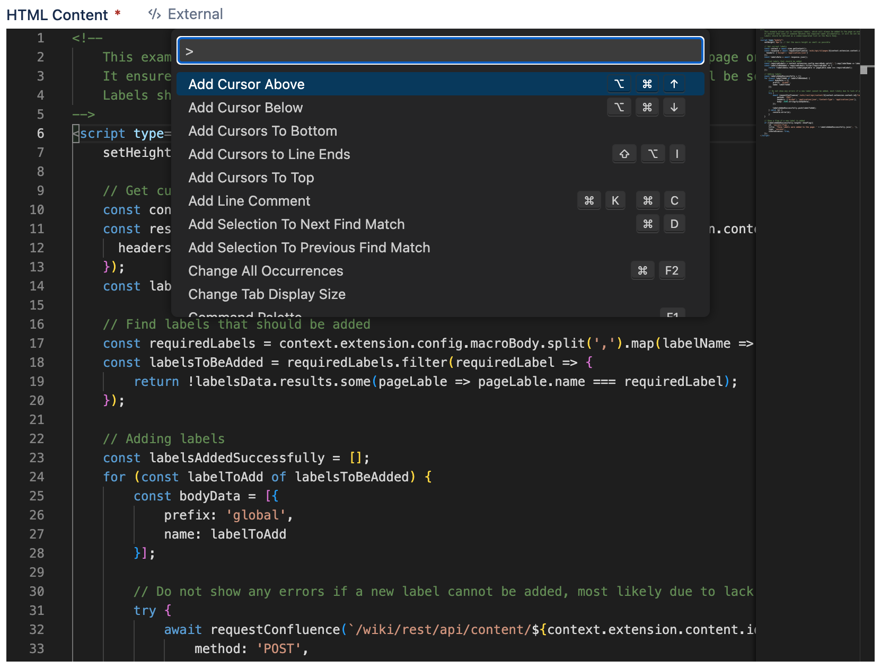Viewport: 881px width, 669px height.
Task: Select Add Cursor Below command
Action: pyautogui.click(x=245, y=108)
